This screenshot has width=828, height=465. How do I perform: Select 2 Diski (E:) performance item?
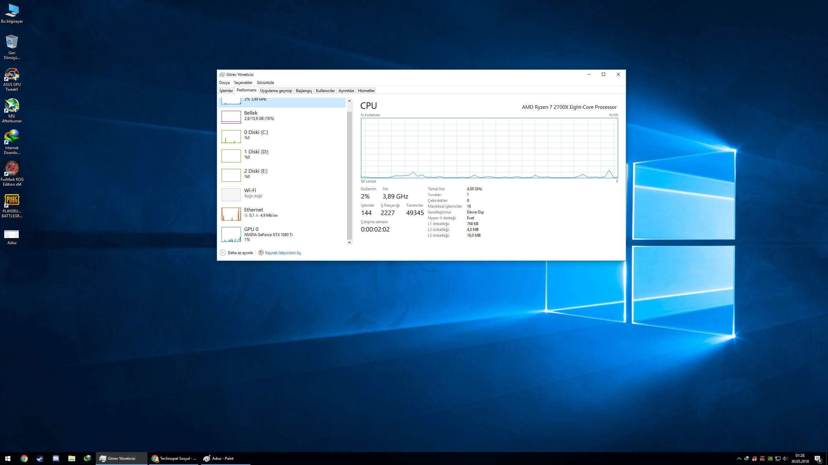point(282,175)
